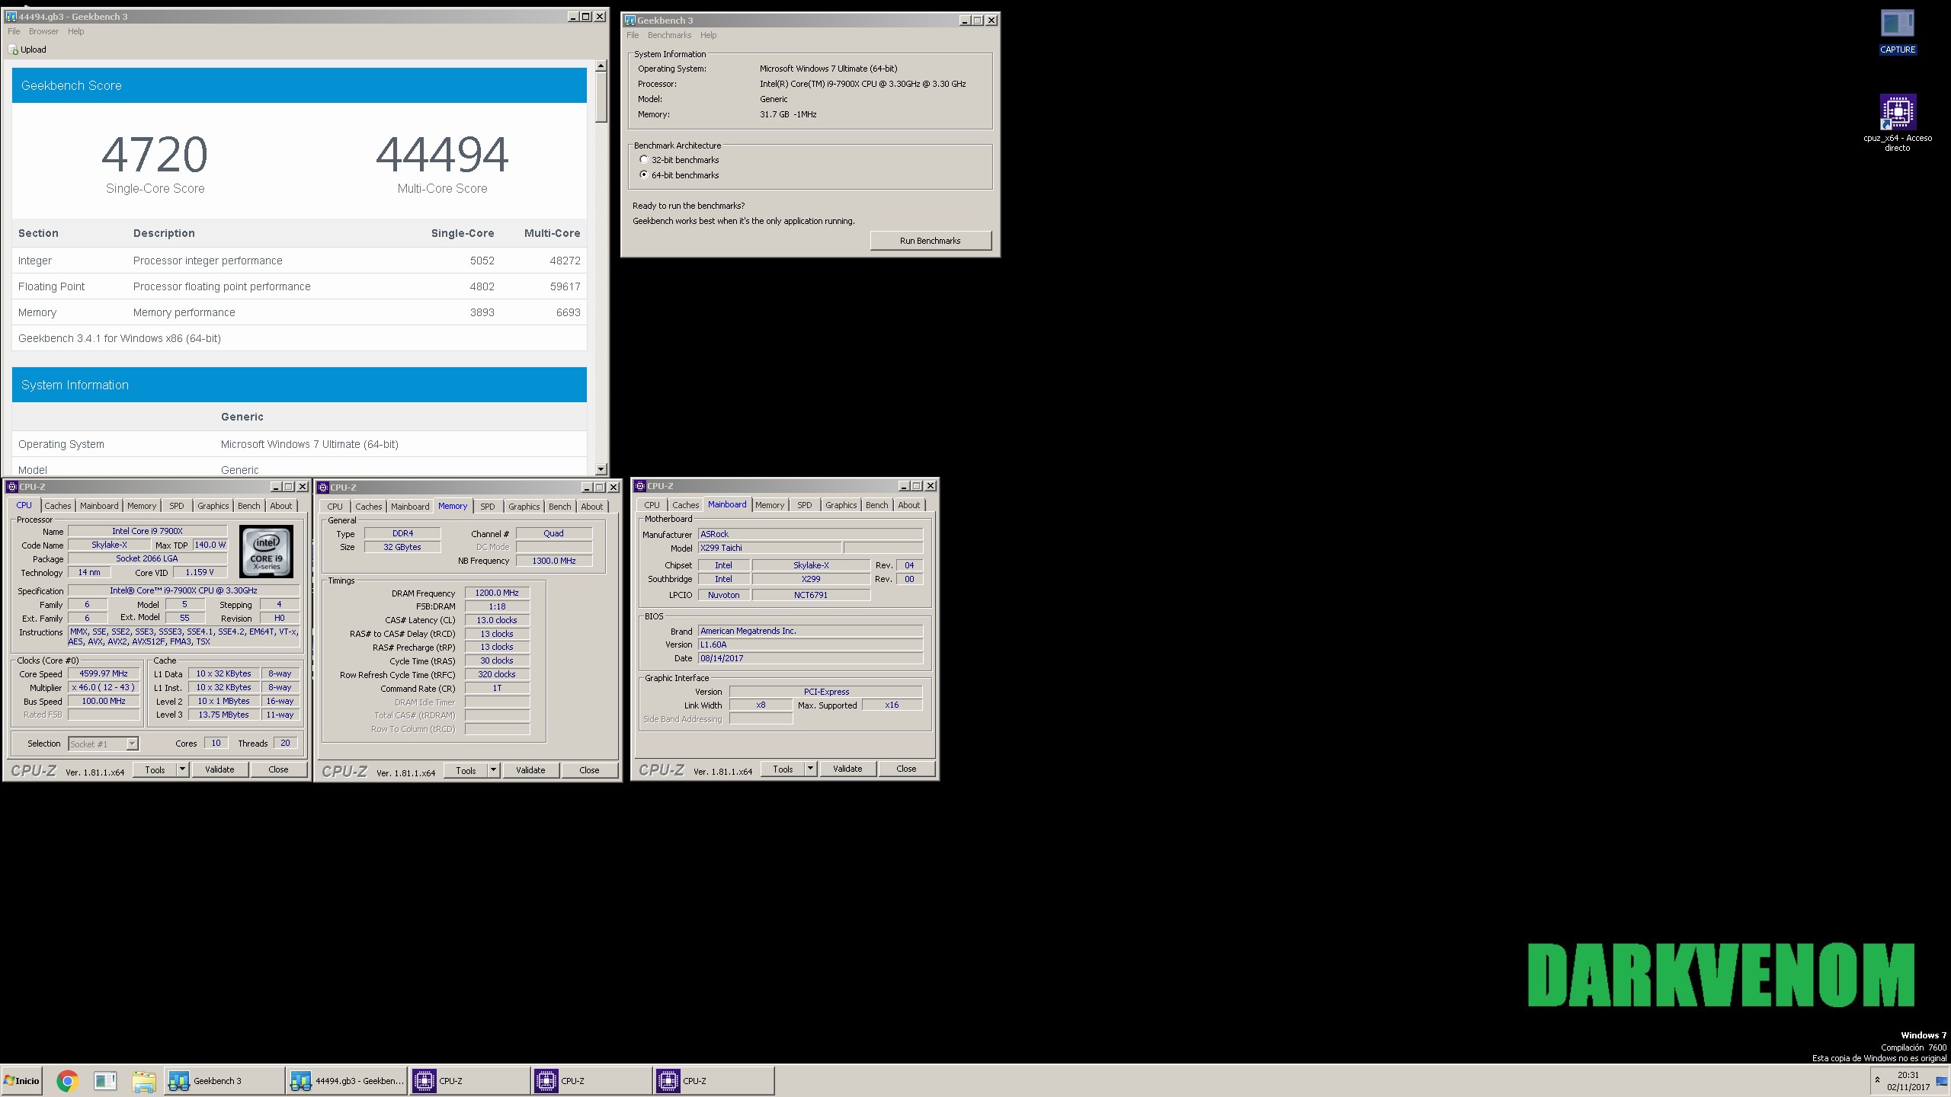The image size is (1951, 1097).
Task: Click the pinned app beside Chrome on the taskbar
Action: click(x=105, y=1080)
